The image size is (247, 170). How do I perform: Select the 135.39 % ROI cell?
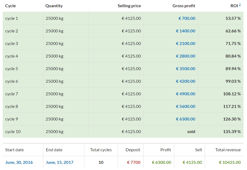click(x=232, y=132)
